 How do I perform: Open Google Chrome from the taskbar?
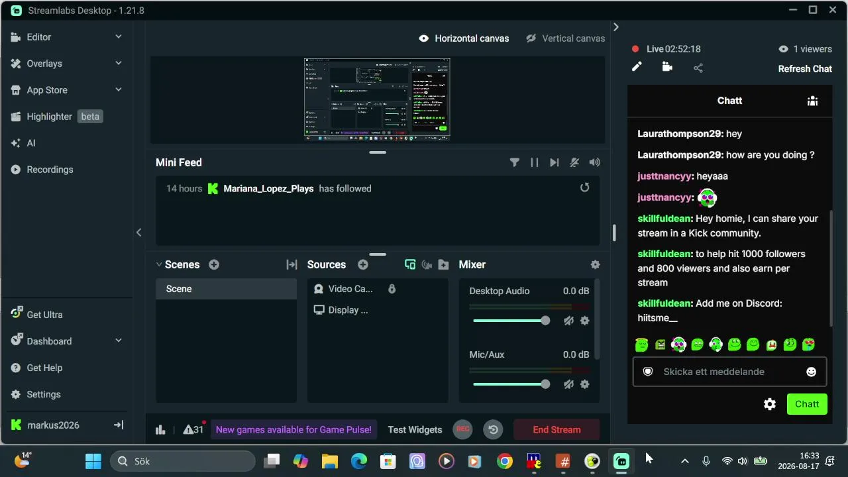click(505, 461)
